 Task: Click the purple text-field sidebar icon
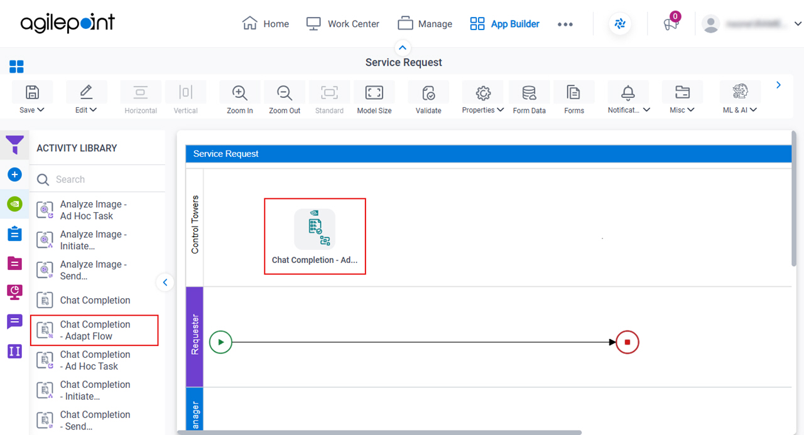pos(14,351)
